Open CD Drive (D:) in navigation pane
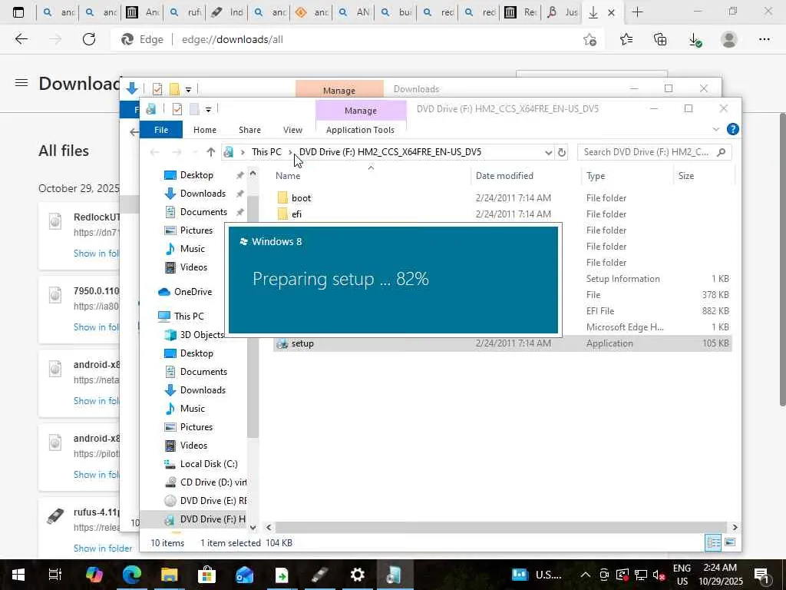The height and width of the screenshot is (590, 786). [206, 482]
